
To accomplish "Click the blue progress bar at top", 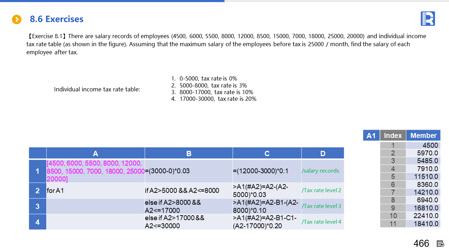I will coord(112,1).
